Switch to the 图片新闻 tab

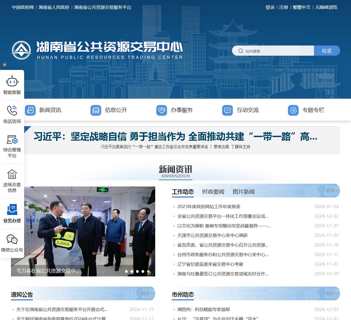coord(244,192)
